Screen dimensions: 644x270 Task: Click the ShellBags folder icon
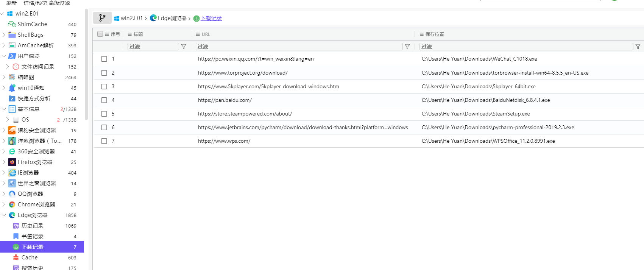(12, 35)
